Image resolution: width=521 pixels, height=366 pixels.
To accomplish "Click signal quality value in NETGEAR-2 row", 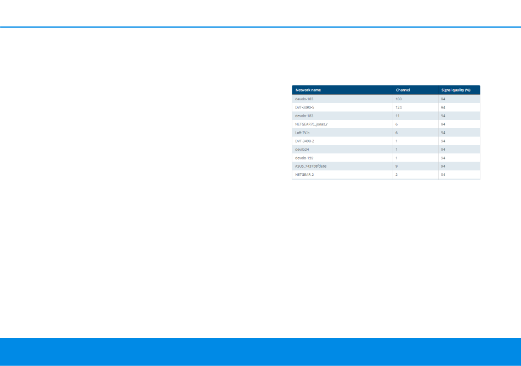I will point(443,174).
